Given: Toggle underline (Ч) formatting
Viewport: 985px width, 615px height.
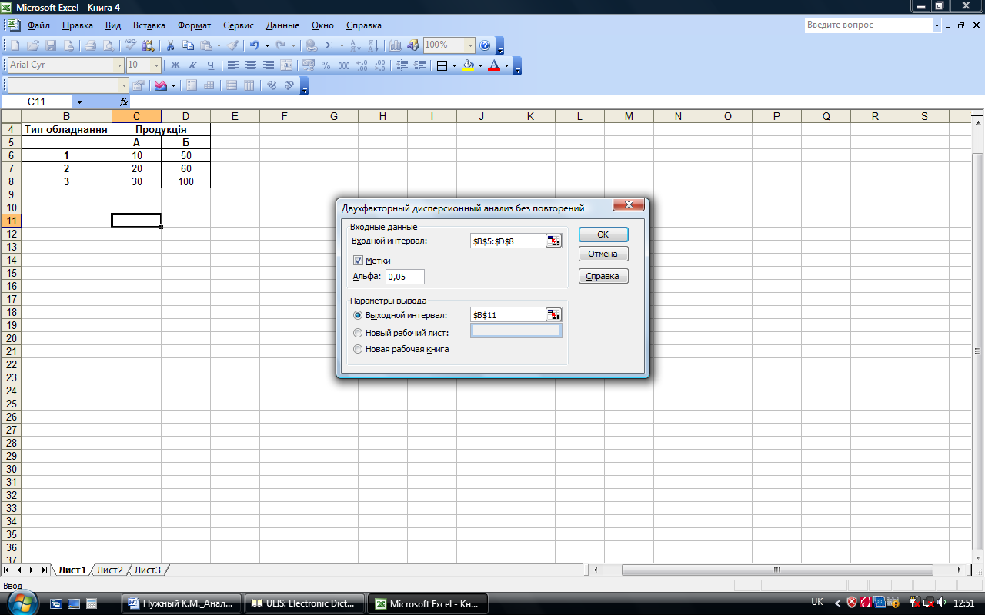Looking at the screenshot, I should tap(211, 65).
